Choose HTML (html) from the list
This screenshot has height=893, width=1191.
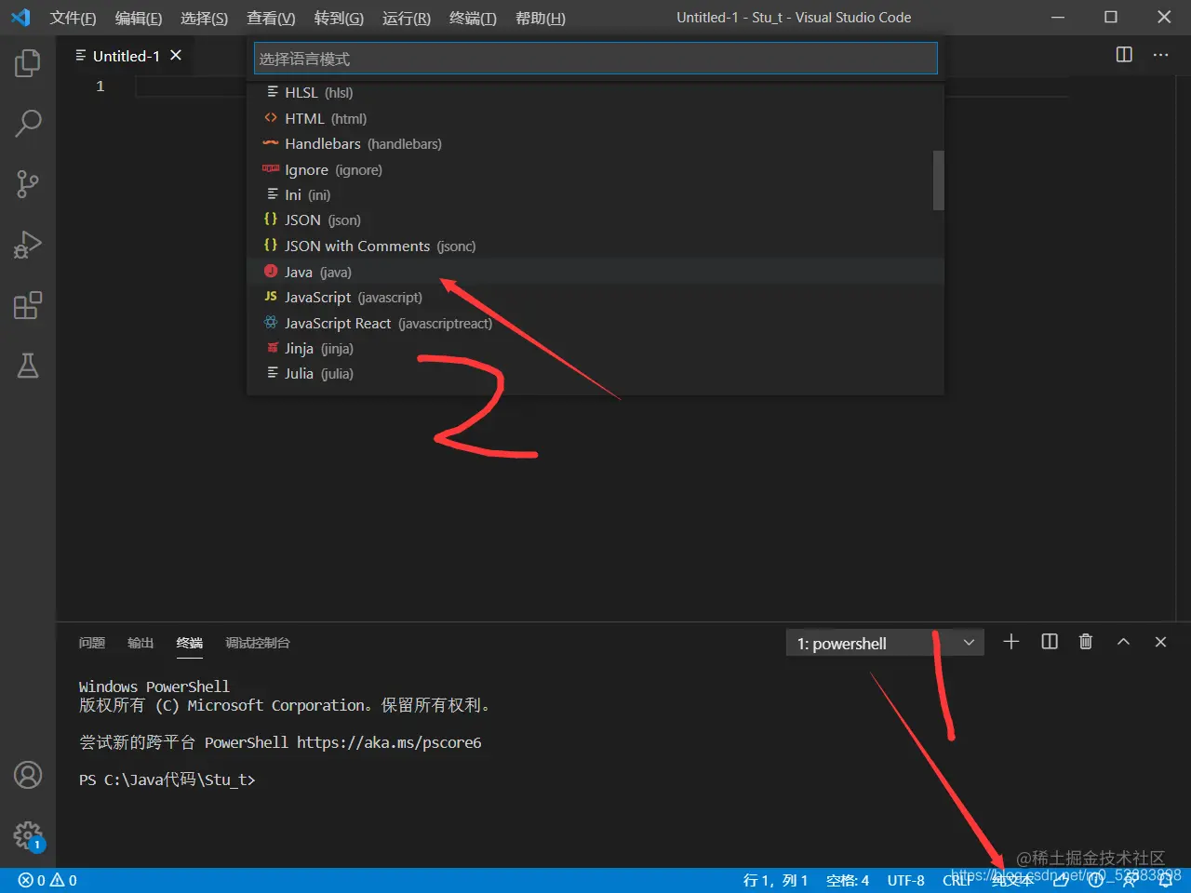pyautogui.click(x=595, y=118)
